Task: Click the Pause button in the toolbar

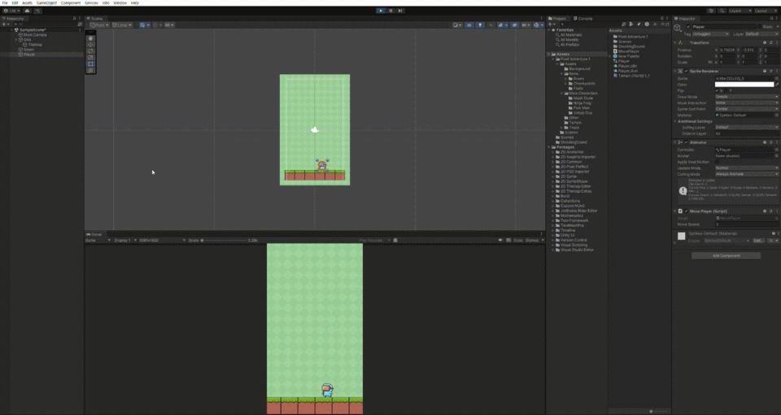Action: pyautogui.click(x=390, y=11)
